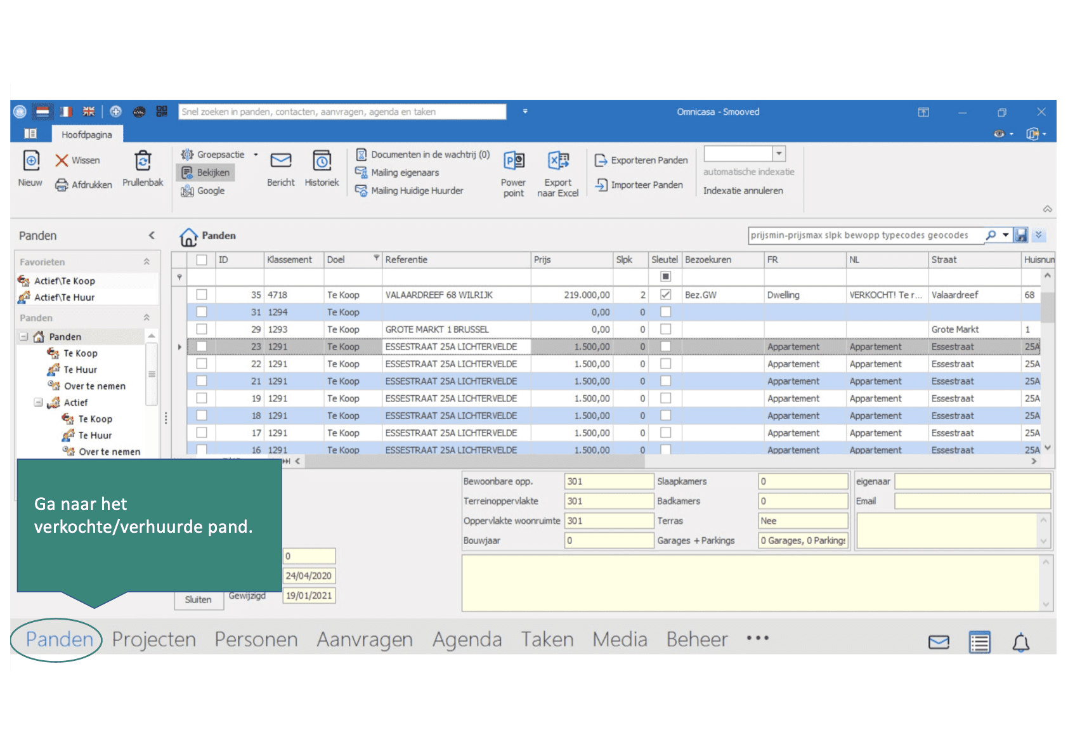Select Over te nemen under Panden

(94, 386)
